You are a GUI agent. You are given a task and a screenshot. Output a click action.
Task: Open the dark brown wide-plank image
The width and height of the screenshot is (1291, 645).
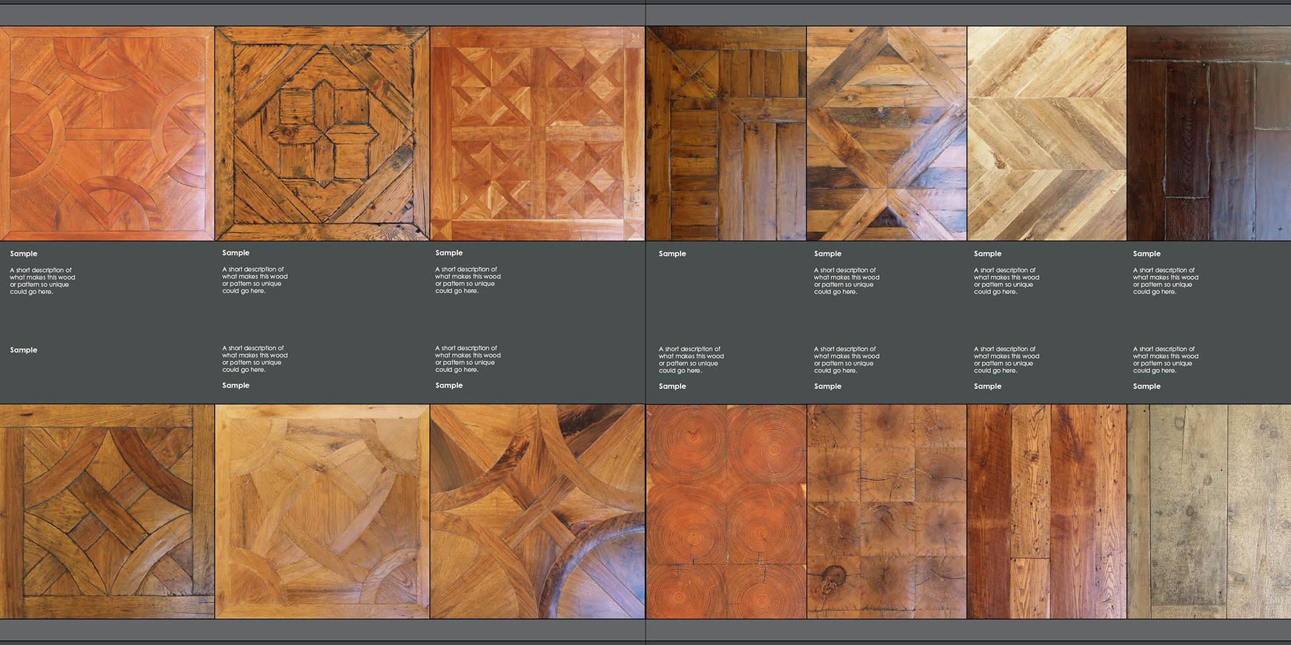[1209, 134]
